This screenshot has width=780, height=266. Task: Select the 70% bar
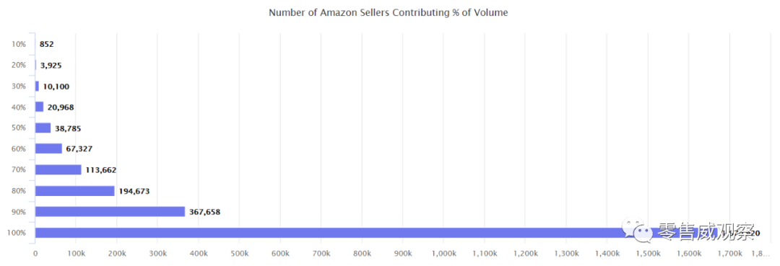pyautogui.click(x=58, y=169)
